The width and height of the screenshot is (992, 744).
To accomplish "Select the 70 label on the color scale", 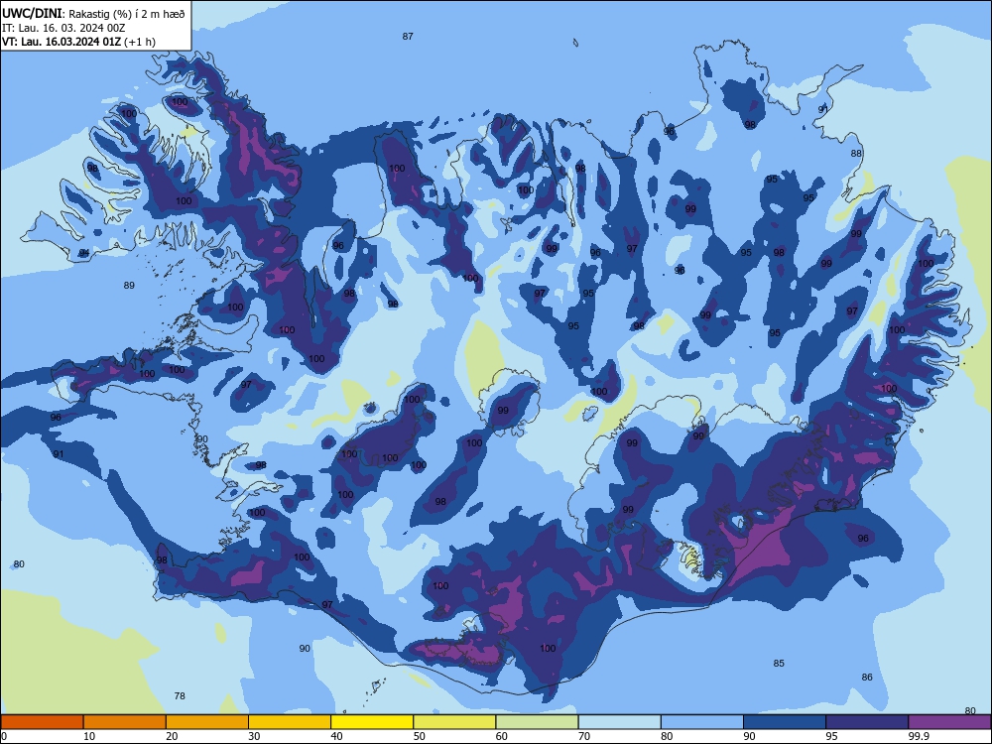I will [x=584, y=736].
